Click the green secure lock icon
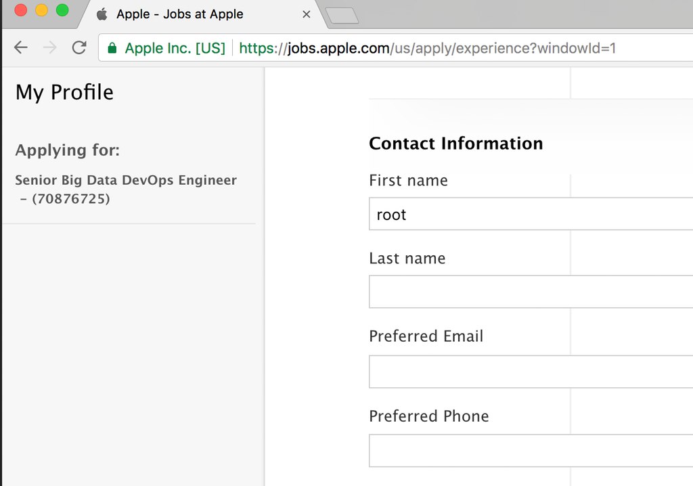693x486 pixels. tap(112, 48)
